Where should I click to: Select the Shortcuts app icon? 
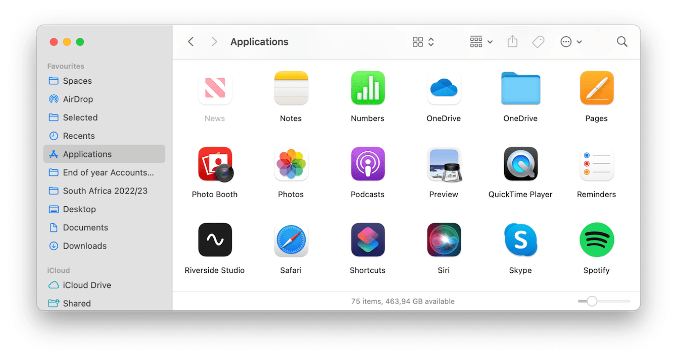[368, 240]
